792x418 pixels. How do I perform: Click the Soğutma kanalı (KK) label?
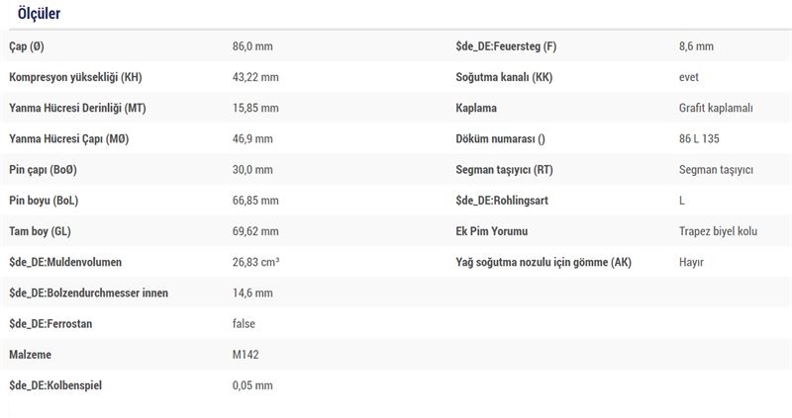[x=504, y=77]
